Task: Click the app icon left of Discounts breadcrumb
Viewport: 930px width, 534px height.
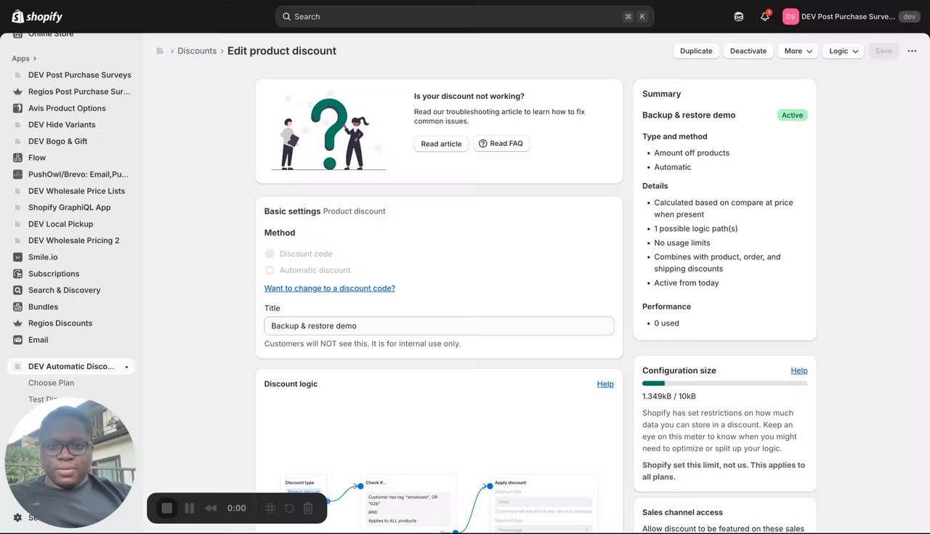Action: [x=160, y=51]
